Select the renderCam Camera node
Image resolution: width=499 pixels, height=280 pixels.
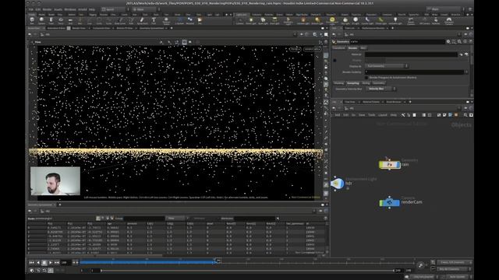(390, 202)
